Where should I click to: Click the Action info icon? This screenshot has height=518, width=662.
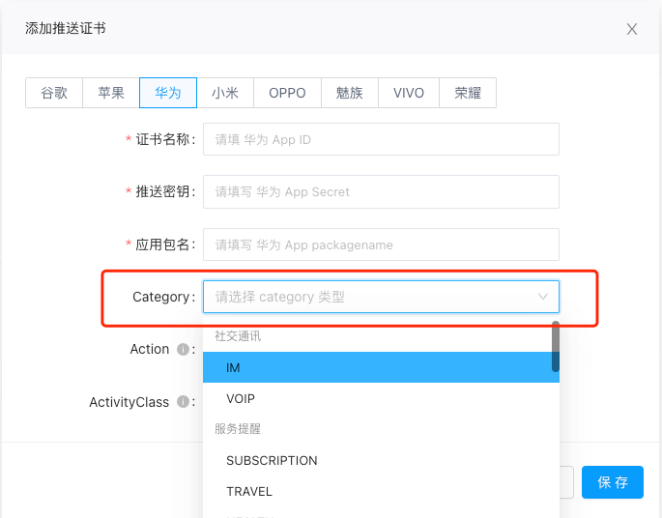(183, 350)
